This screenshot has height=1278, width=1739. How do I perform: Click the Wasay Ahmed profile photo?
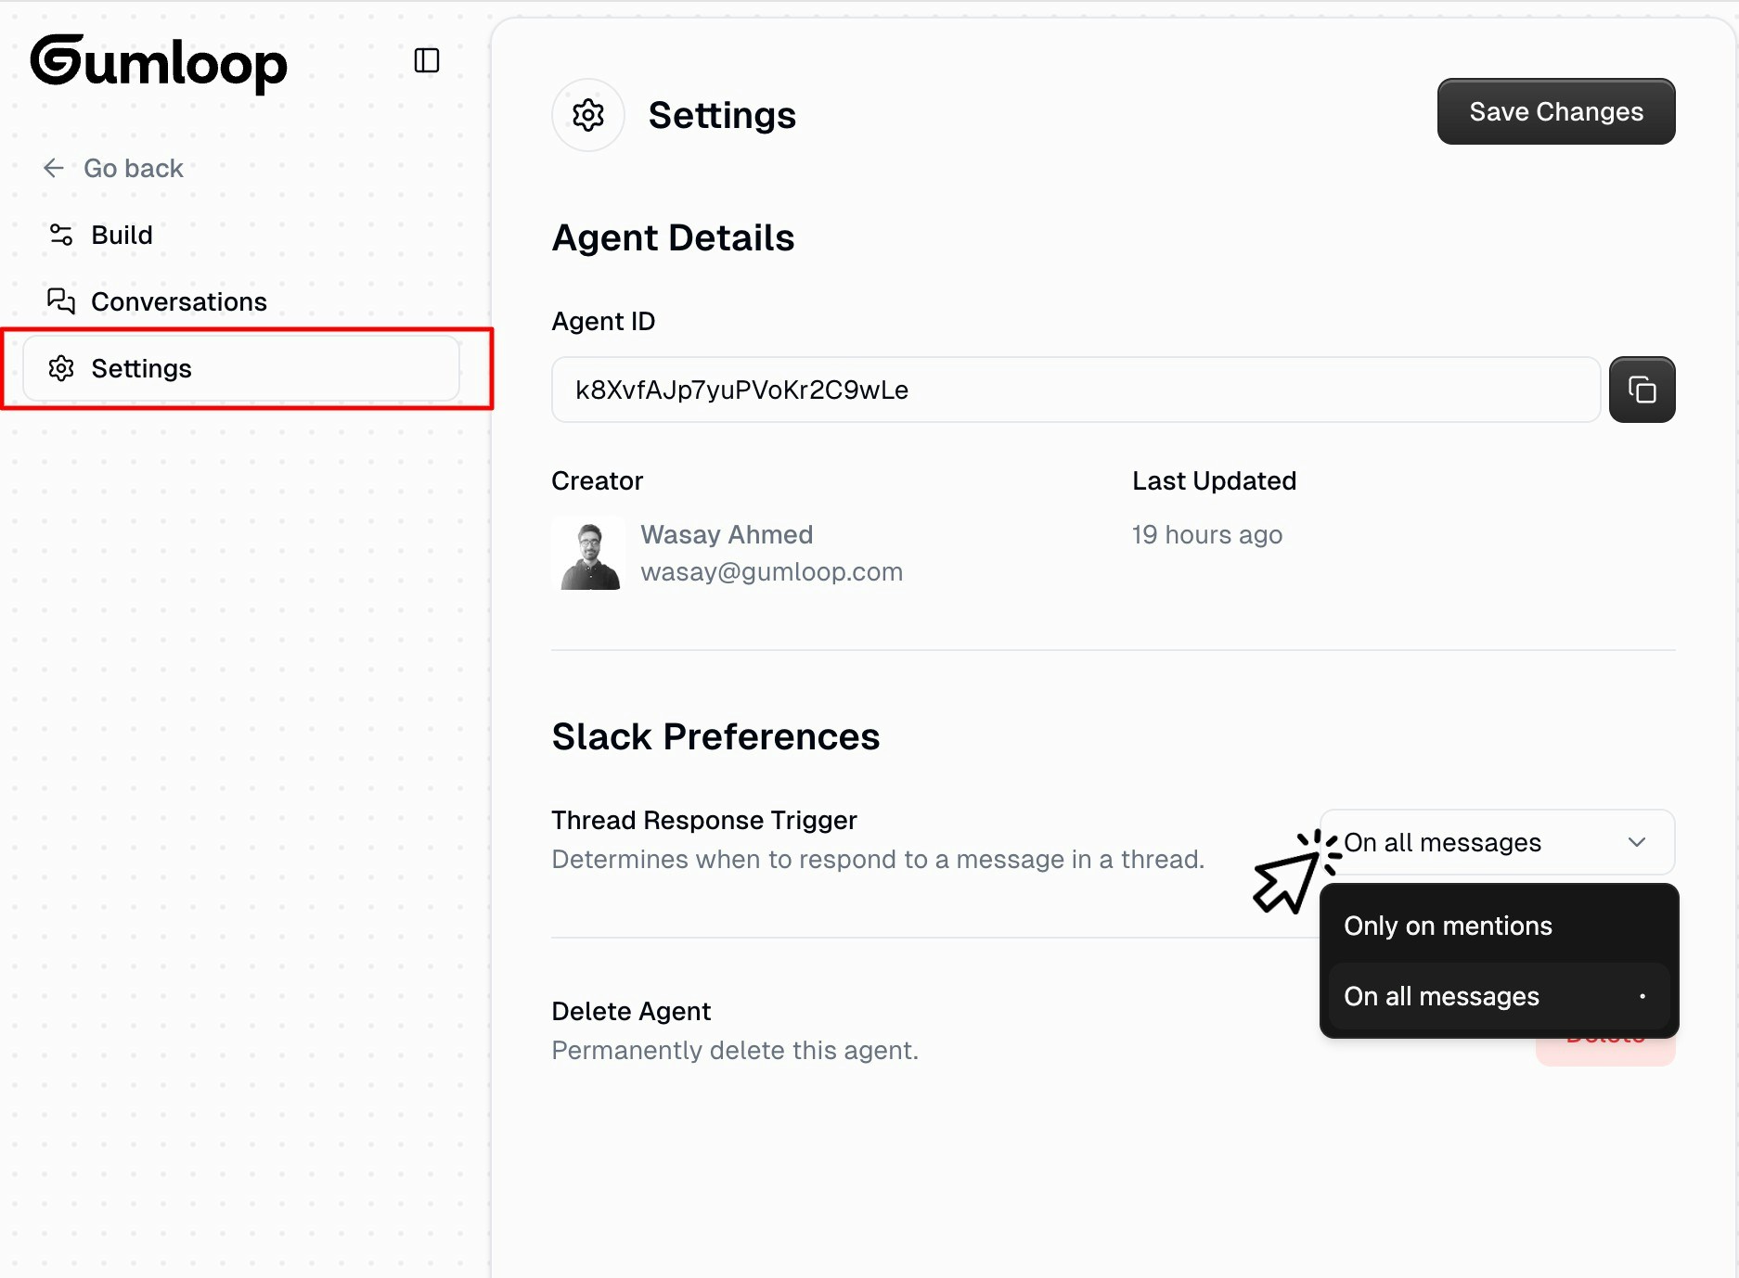589,554
